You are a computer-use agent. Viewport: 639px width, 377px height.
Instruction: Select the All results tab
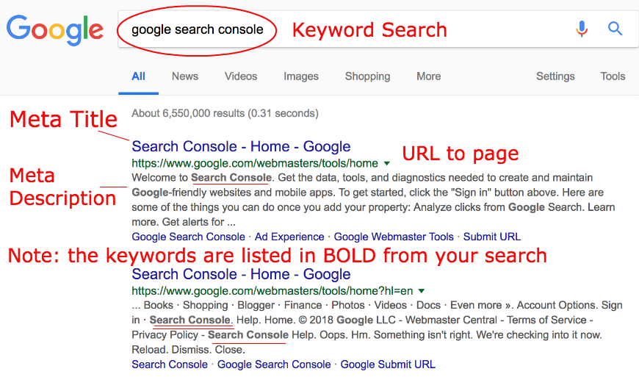138,76
